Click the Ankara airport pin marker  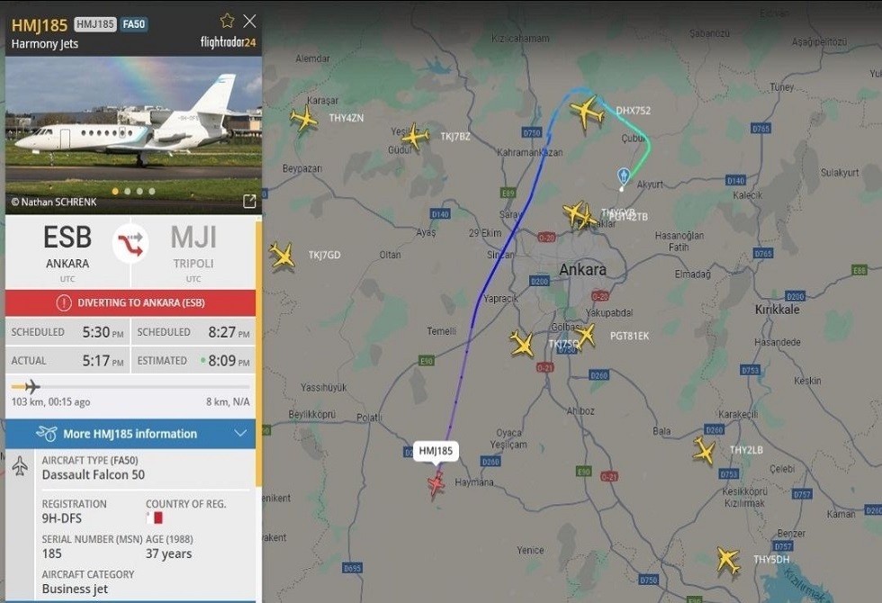[623, 176]
